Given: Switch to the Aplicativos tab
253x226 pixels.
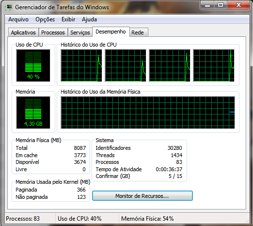Looking at the screenshot, I should click(23, 32).
